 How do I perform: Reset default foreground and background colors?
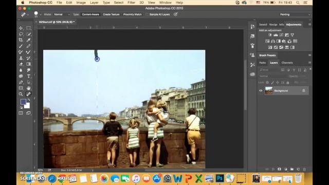21,107
